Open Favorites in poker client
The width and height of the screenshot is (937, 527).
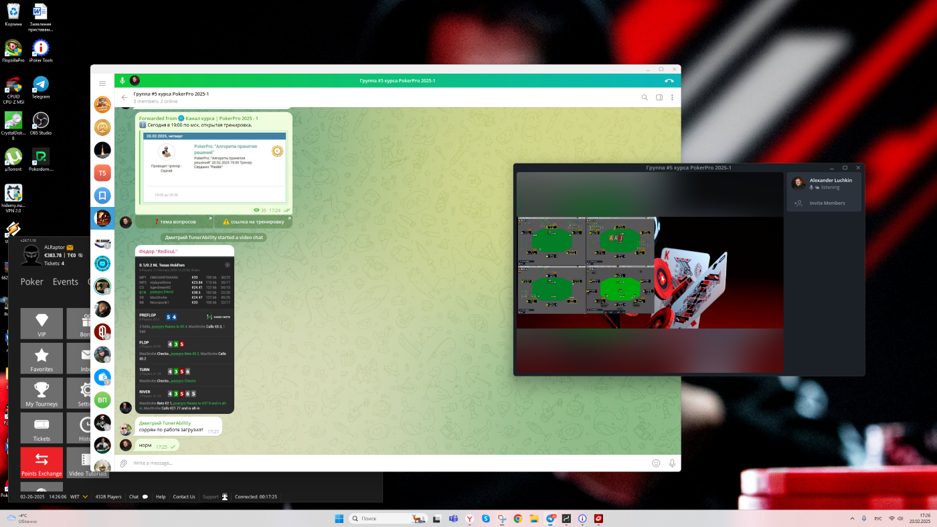41,358
